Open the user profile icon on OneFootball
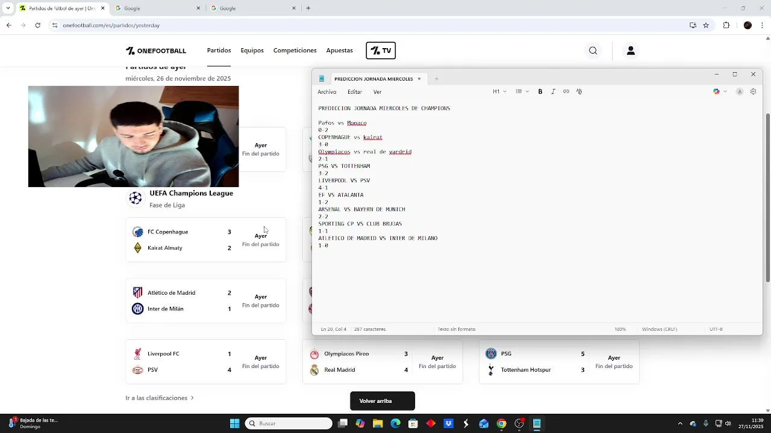 [x=631, y=51]
